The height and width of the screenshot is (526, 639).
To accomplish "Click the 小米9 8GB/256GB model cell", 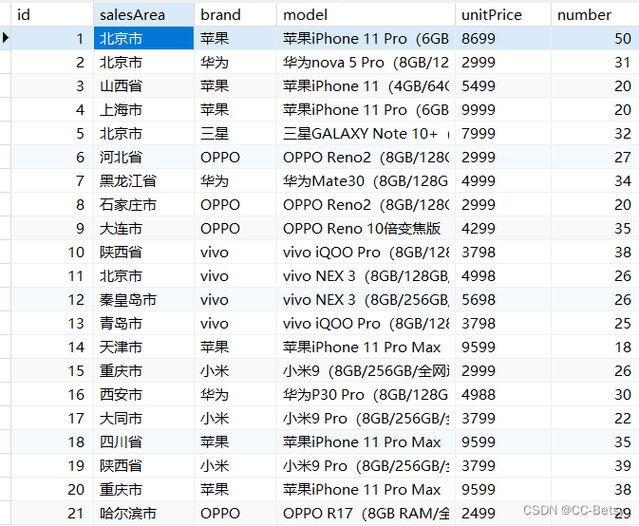I will click(x=366, y=371).
